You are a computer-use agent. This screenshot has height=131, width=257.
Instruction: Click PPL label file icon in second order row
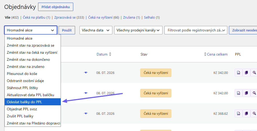[x=238, y=93]
